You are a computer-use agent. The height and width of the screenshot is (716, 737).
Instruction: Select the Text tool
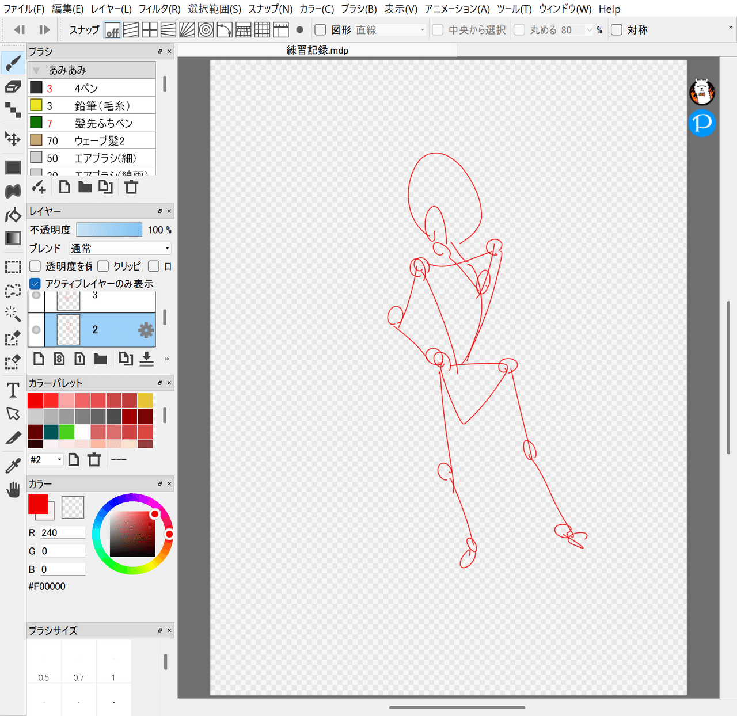(x=13, y=390)
